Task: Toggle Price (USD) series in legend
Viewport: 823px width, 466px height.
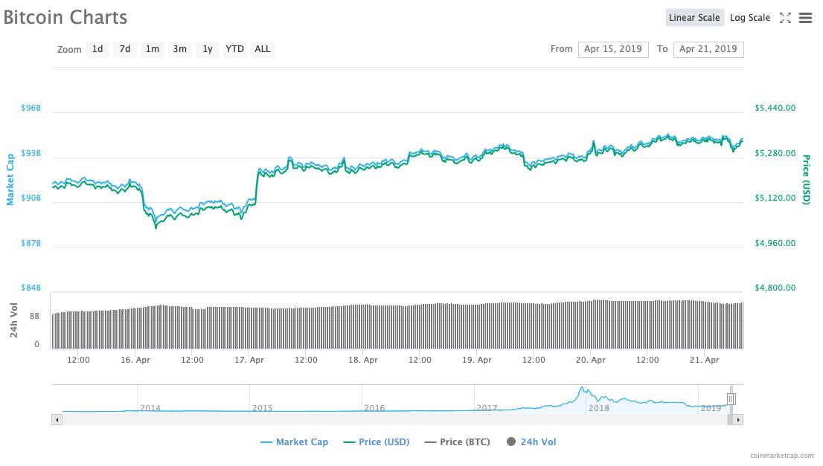Action: (x=377, y=442)
